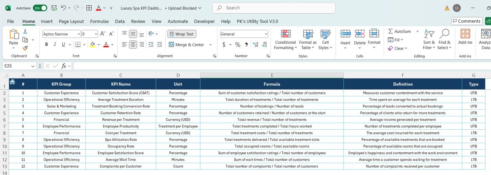Toggle Align Left horizontal alignment

[124, 45]
